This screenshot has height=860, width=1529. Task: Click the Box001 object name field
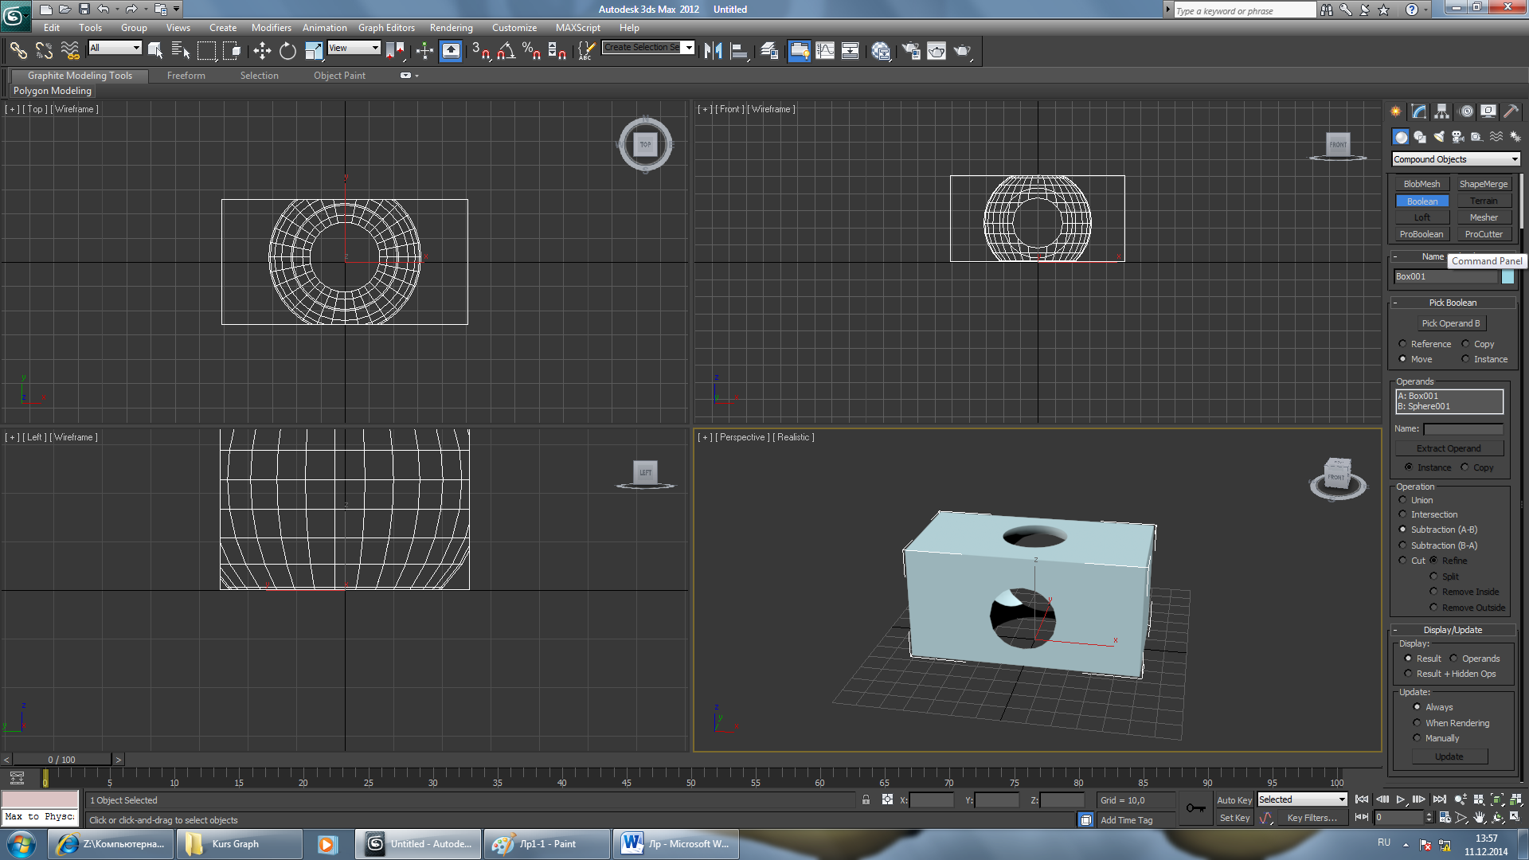click(x=1445, y=276)
